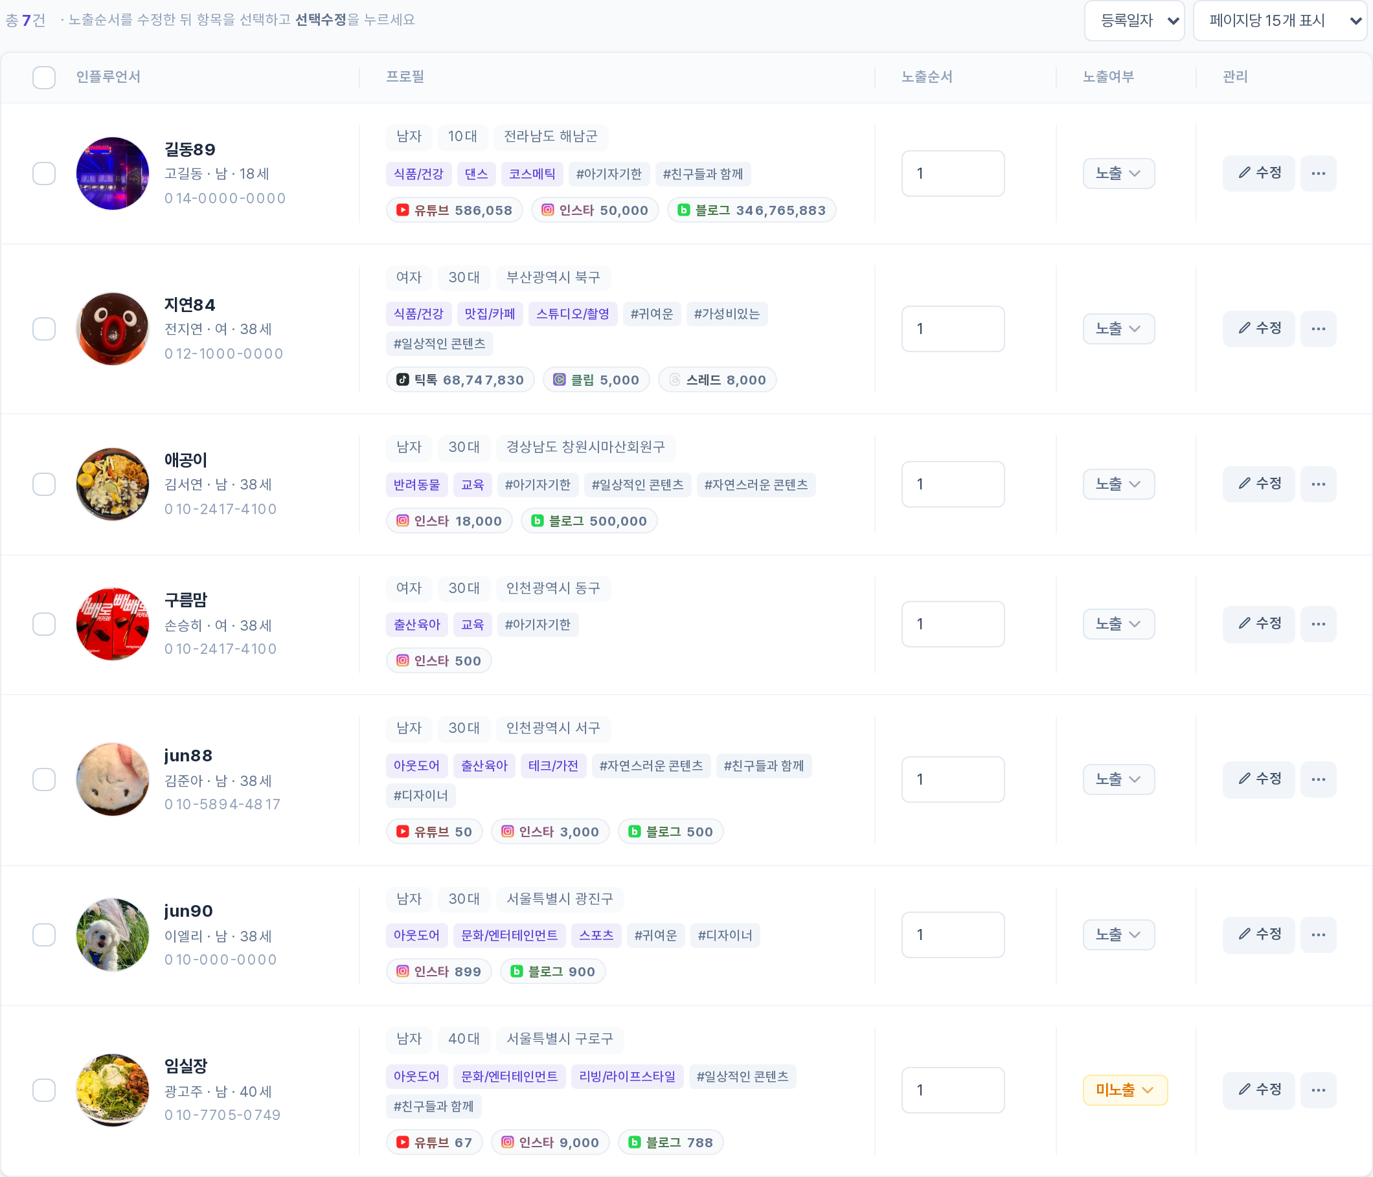Click the 스튜디오/촬영 category tag
Viewport: 1373px width, 1177px height.
click(x=573, y=315)
